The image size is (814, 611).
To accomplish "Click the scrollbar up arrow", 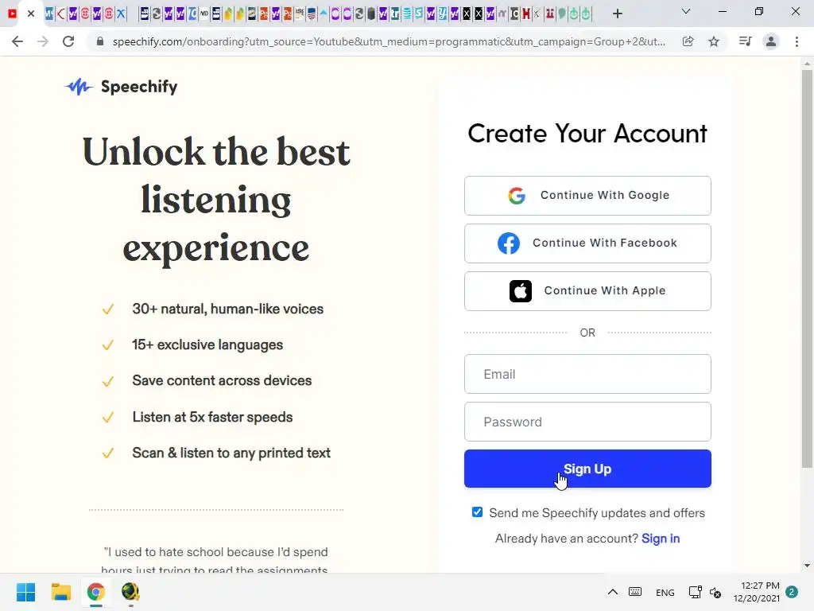I will [807, 64].
